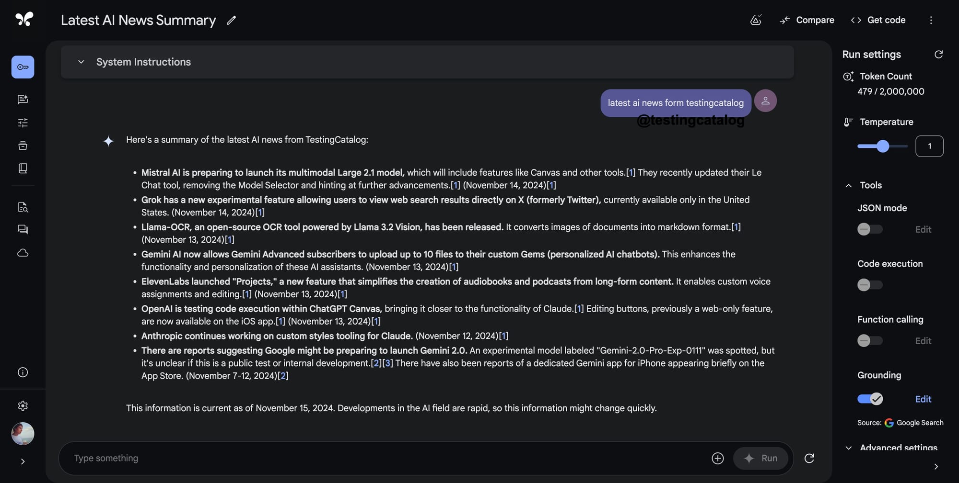
Task: Enable the Code execution toggle
Action: tap(869, 285)
